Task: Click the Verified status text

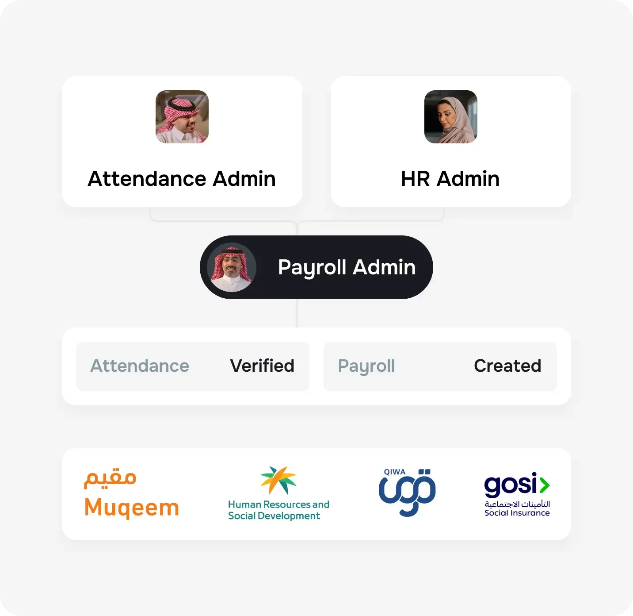Action: tap(262, 366)
